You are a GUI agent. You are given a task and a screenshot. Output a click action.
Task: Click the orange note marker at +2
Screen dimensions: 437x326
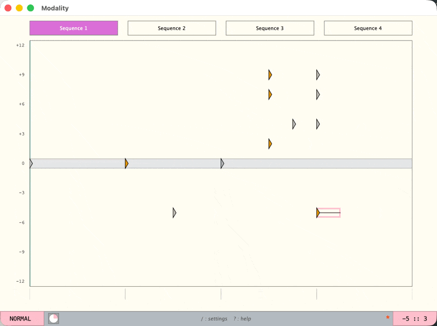(x=270, y=144)
